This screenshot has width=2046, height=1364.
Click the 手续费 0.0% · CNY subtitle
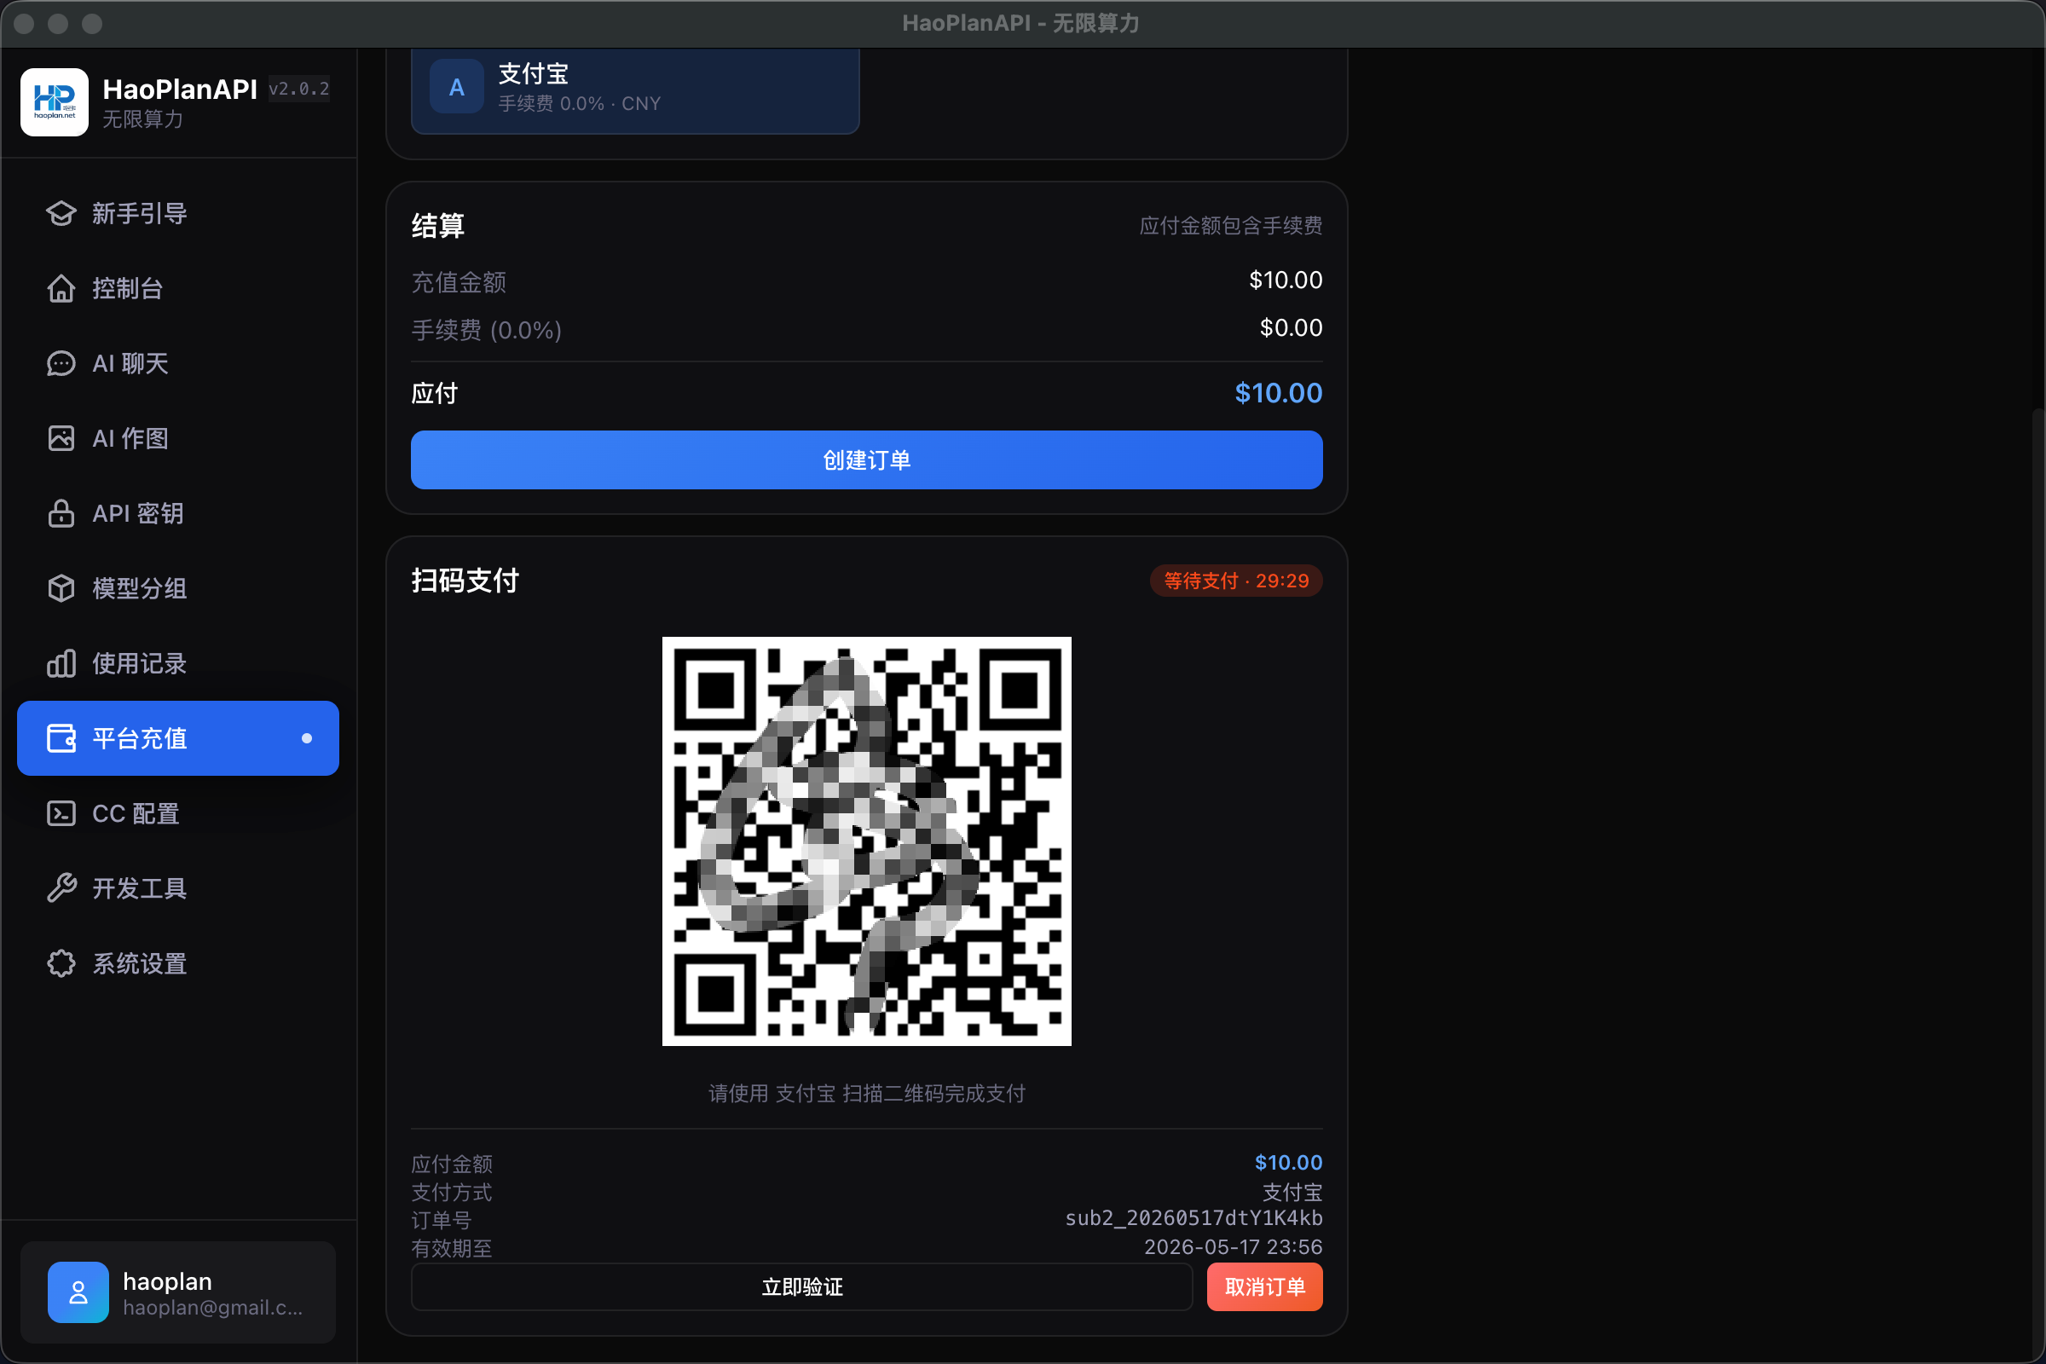(580, 103)
